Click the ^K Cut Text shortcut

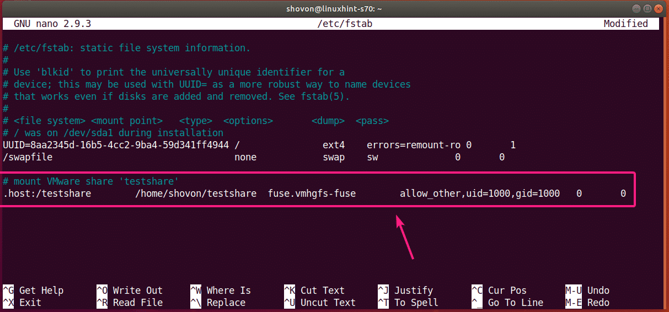[314, 291]
